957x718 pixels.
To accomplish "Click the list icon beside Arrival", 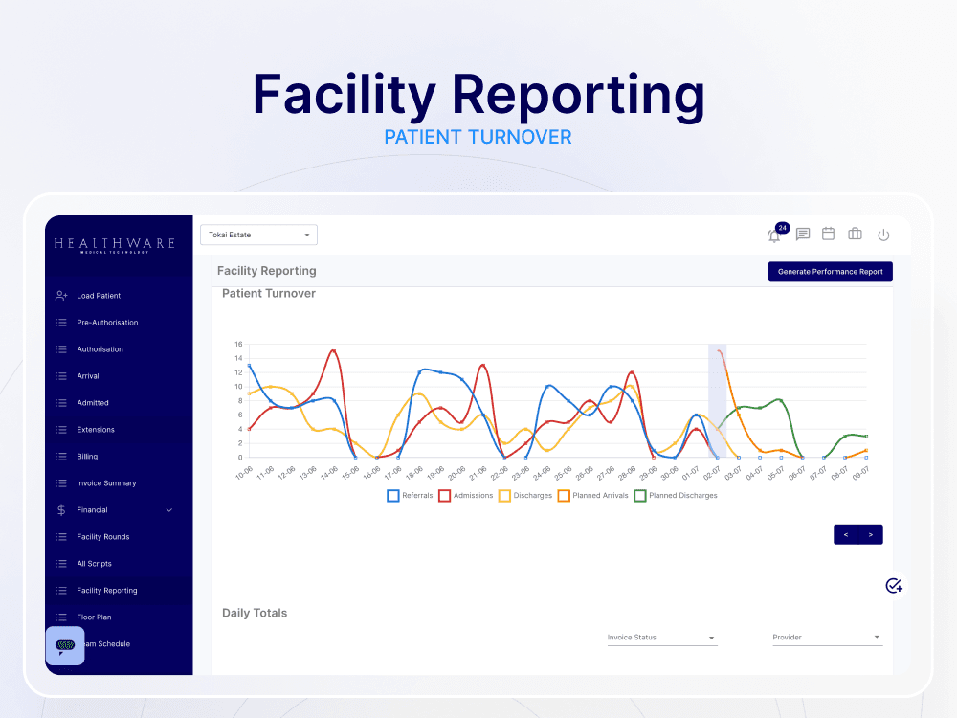I will click(x=61, y=376).
